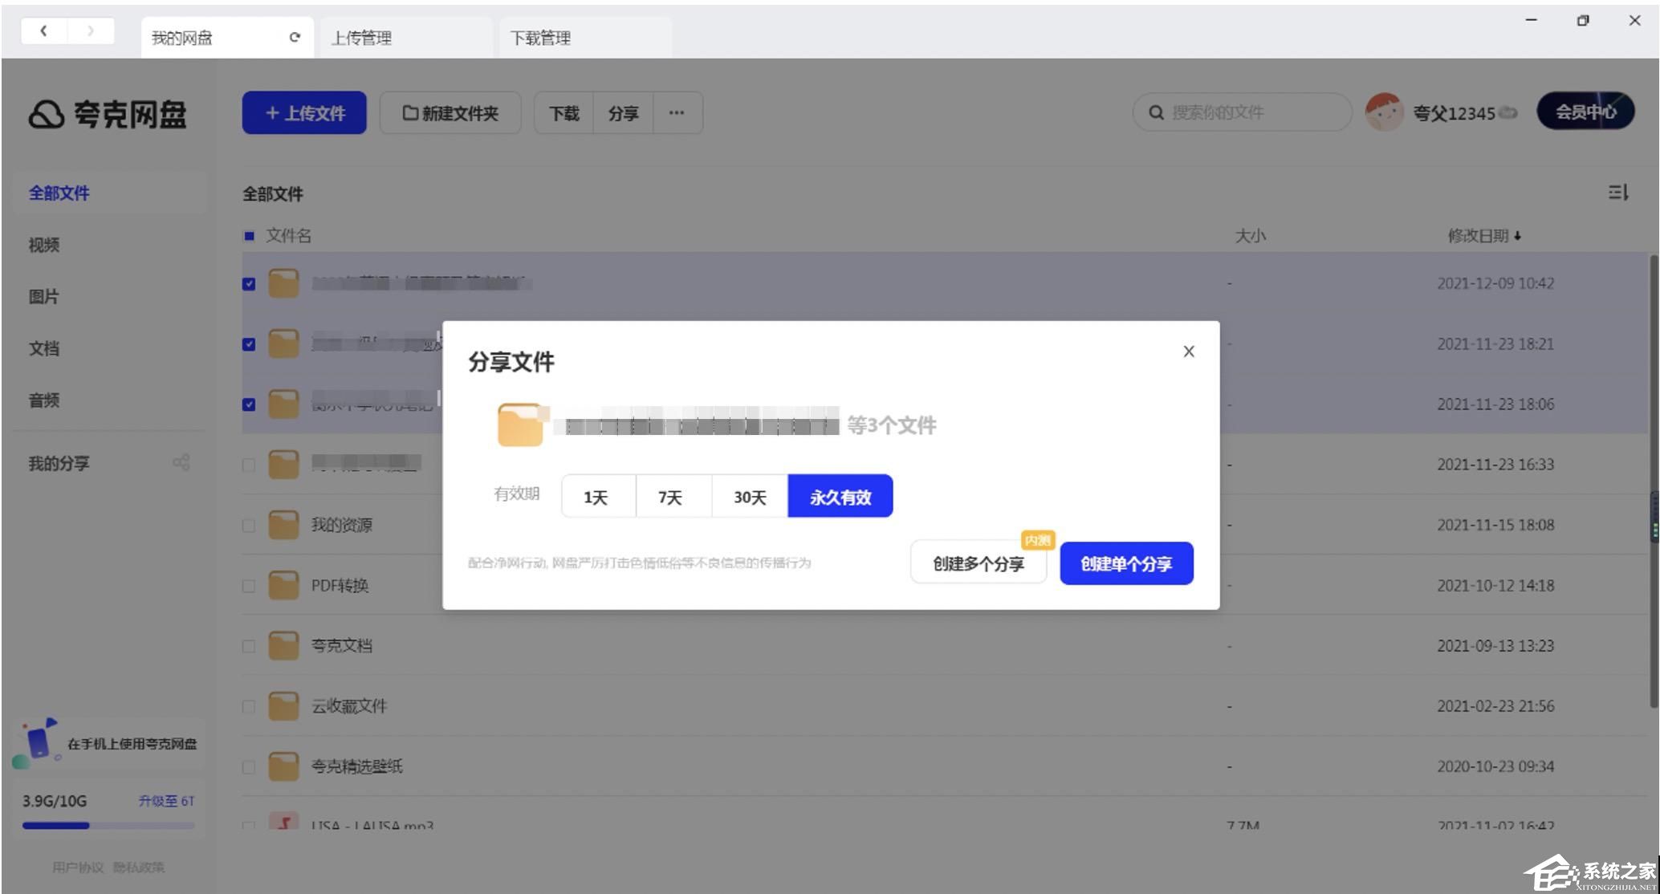Click the 夸克精选壁纸 folder icon
The width and height of the screenshot is (1660, 894).
[x=283, y=766]
